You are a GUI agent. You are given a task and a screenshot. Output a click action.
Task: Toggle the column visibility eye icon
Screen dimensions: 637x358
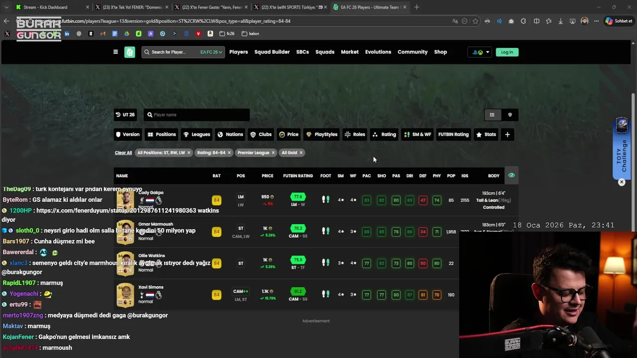(x=511, y=176)
